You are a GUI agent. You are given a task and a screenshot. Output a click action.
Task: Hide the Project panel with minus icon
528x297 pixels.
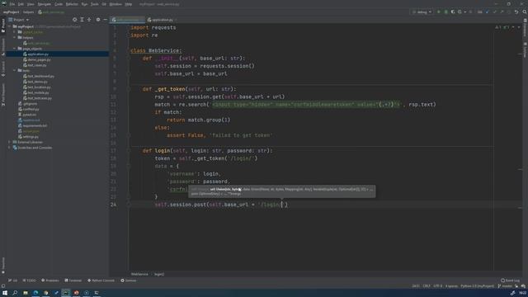coord(105,20)
